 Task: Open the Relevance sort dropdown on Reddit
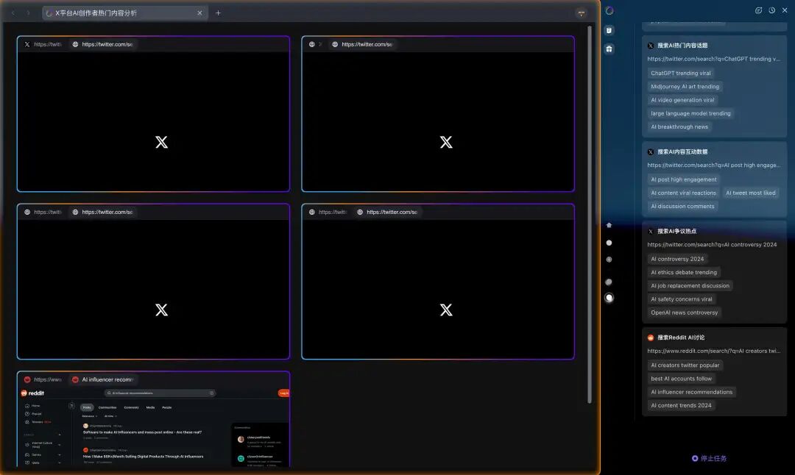pos(90,416)
